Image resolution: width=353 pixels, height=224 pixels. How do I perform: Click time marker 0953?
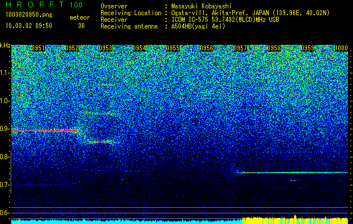[x=106, y=48]
